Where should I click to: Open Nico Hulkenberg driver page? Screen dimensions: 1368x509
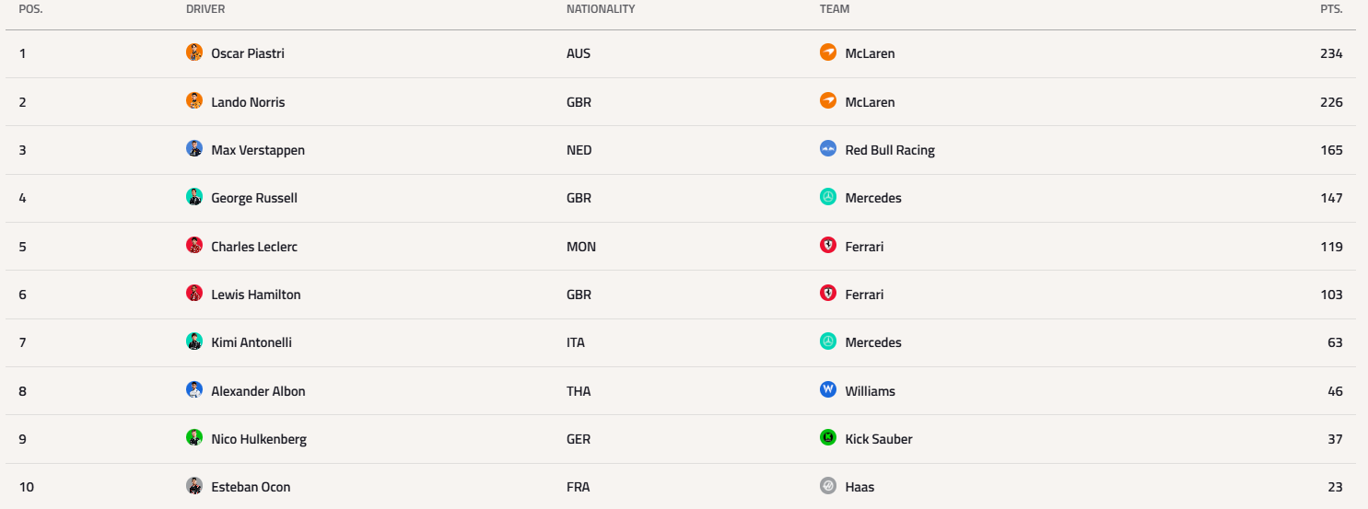click(259, 439)
